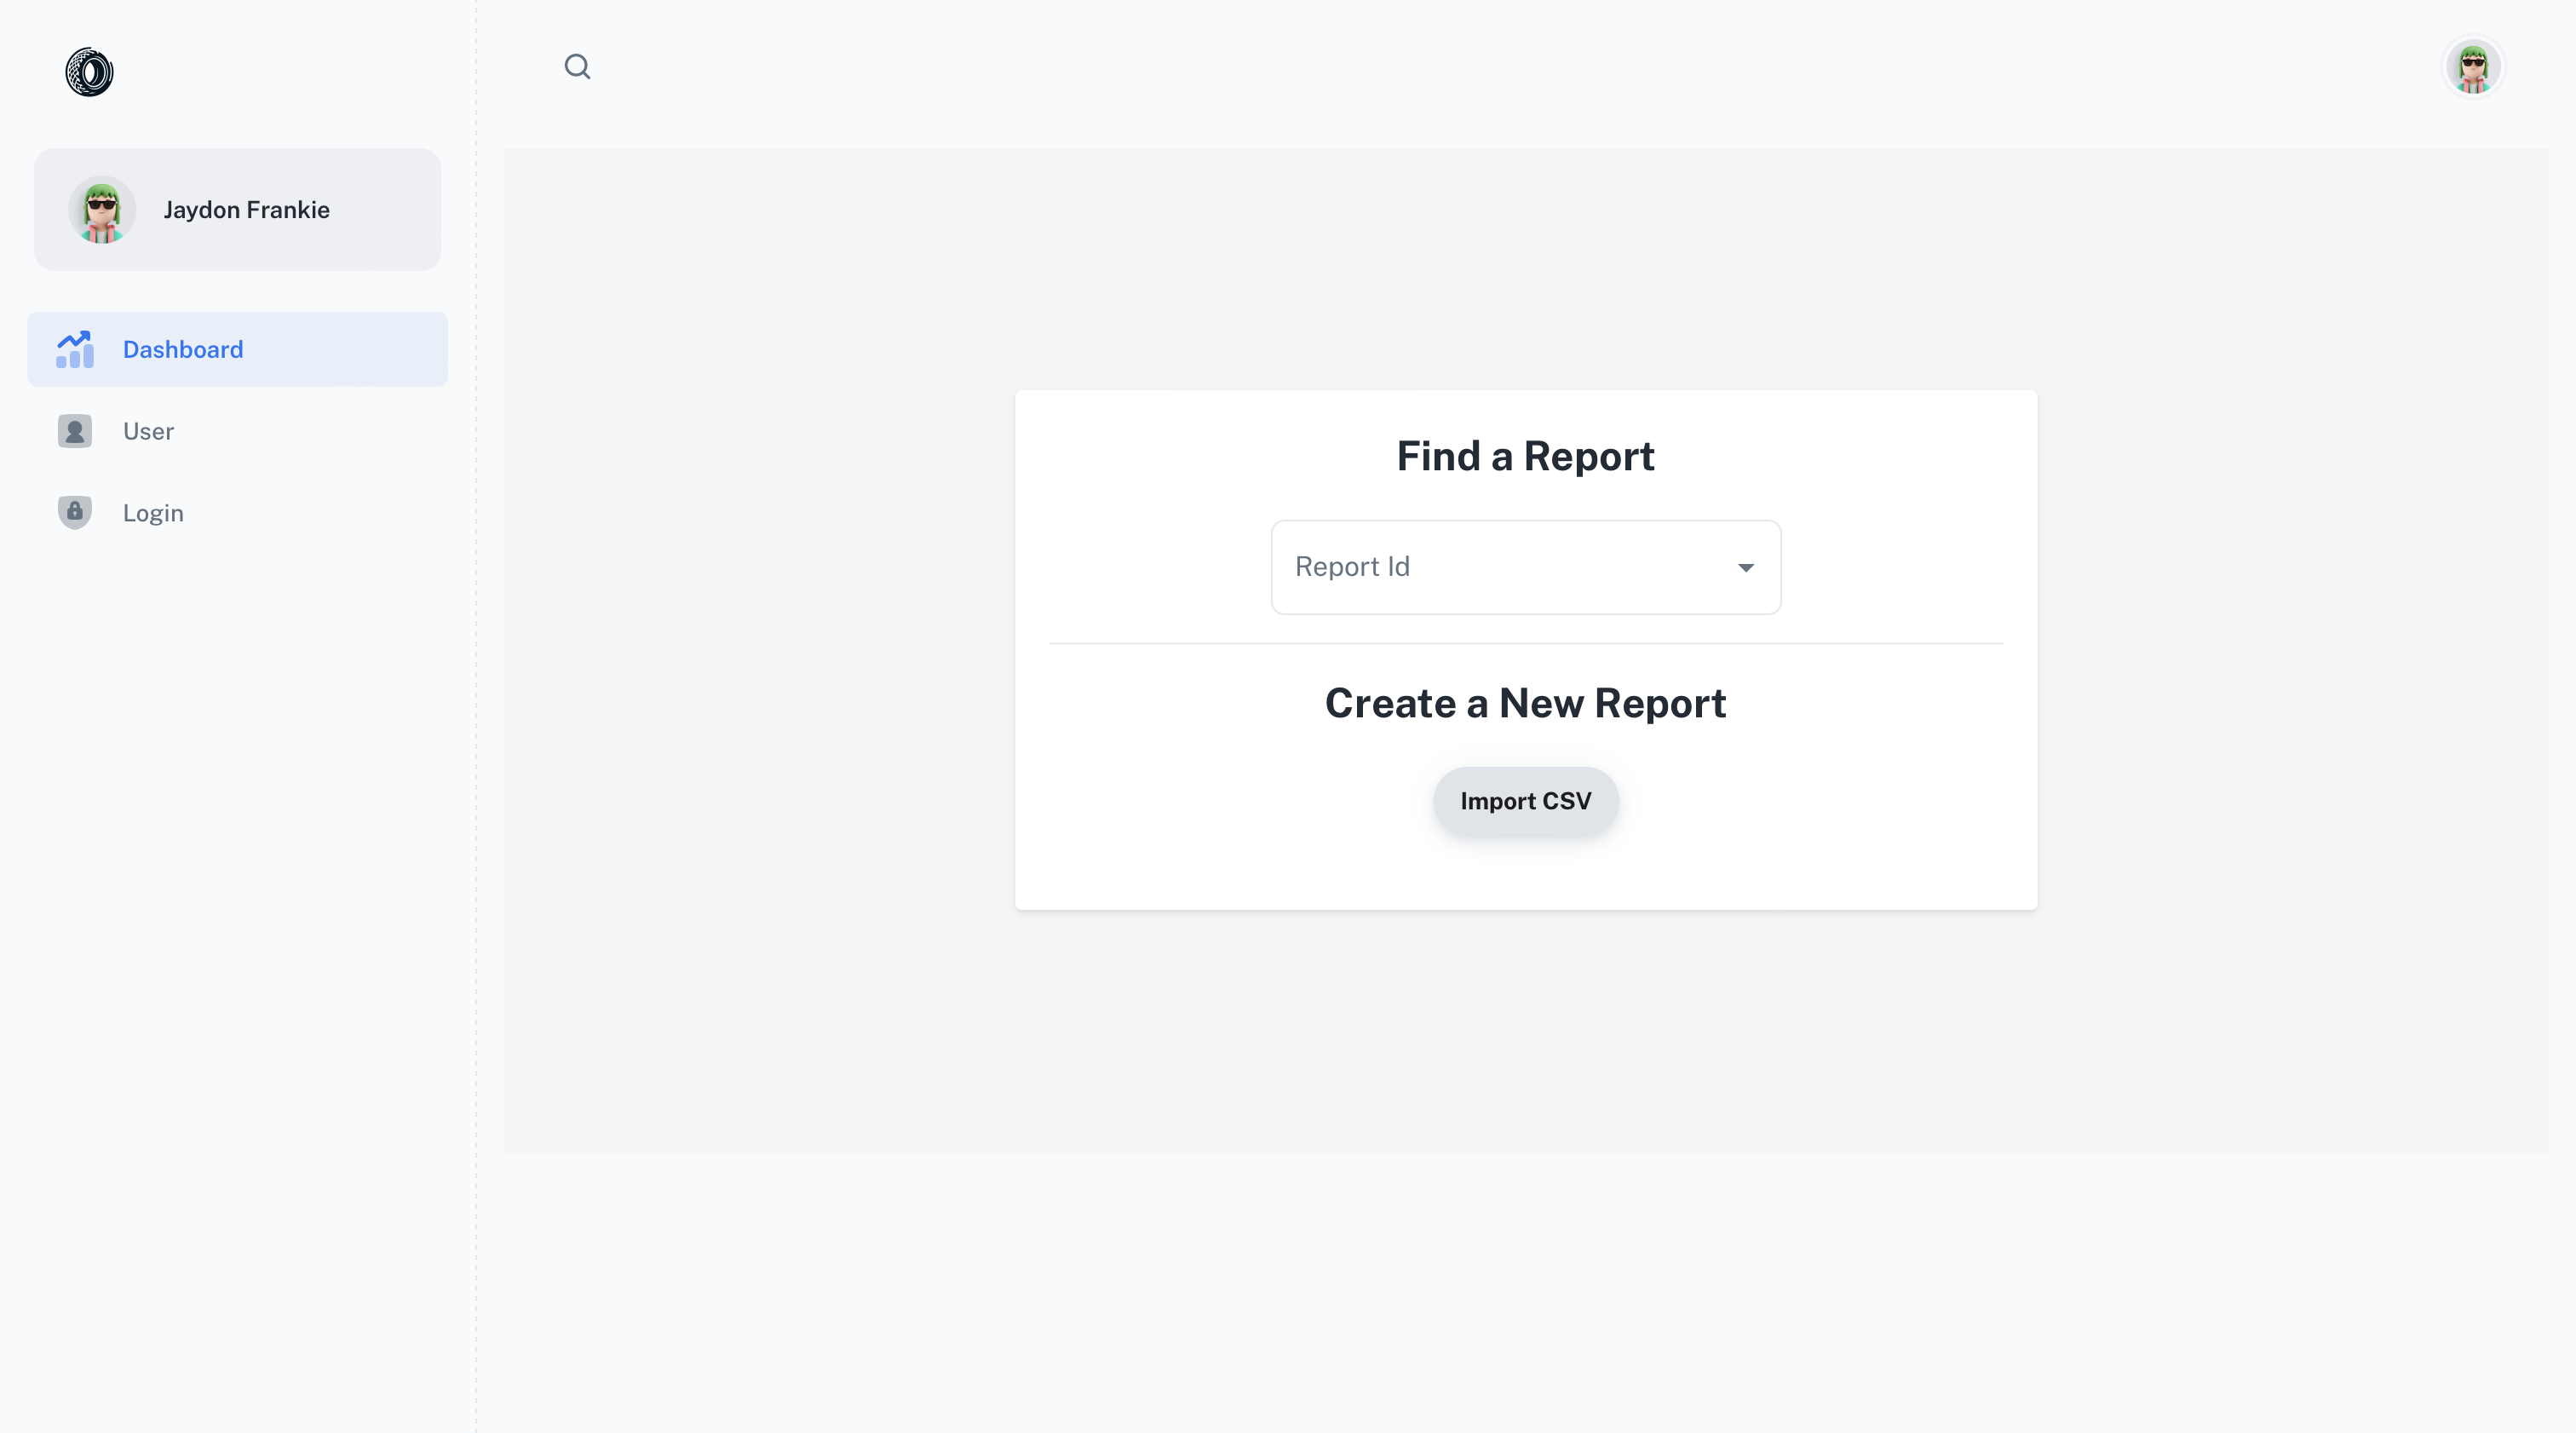Viewport: 2576px width, 1433px height.
Task: Go to the User menu item
Action: [x=148, y=431]
